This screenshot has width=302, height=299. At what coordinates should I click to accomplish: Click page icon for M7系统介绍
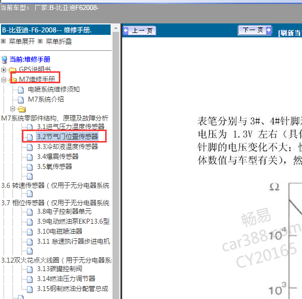coord(20,100)
